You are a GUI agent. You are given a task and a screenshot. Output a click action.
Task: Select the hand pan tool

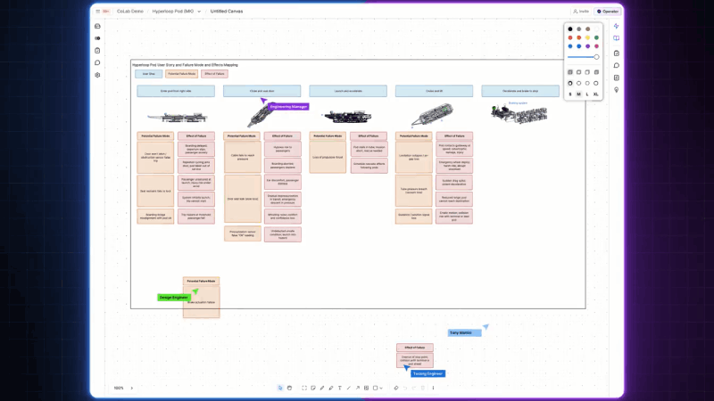point(289,388)
